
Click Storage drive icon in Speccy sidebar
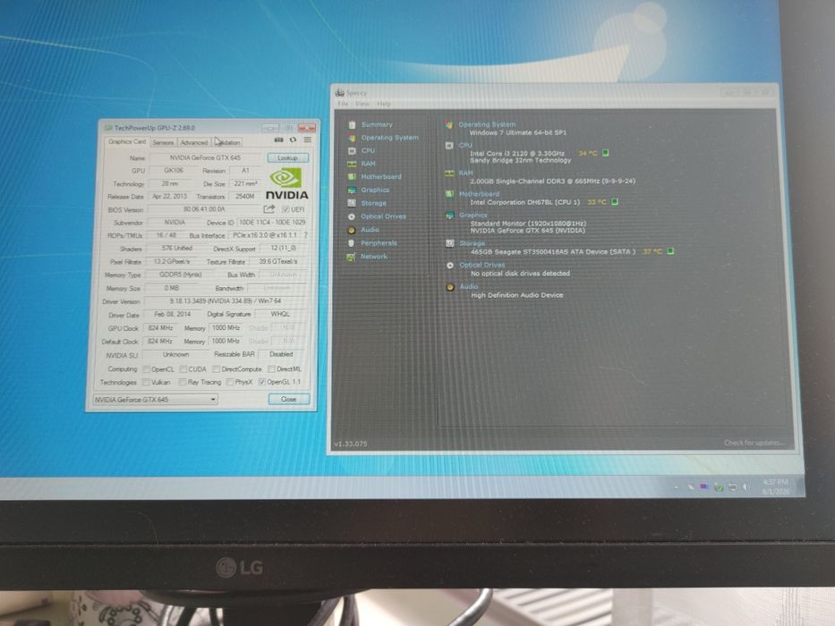click(352, 203)
